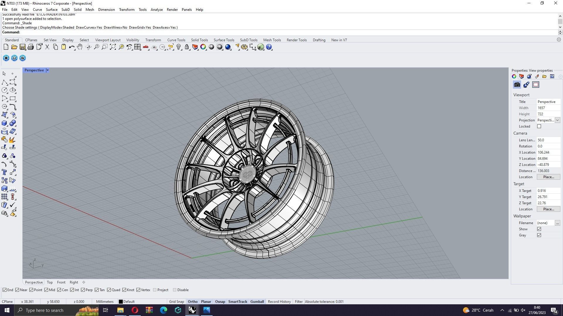Select the Text tool in left toolbar
The width and height of the screenshot is (563, 316).
coord(4,172)
